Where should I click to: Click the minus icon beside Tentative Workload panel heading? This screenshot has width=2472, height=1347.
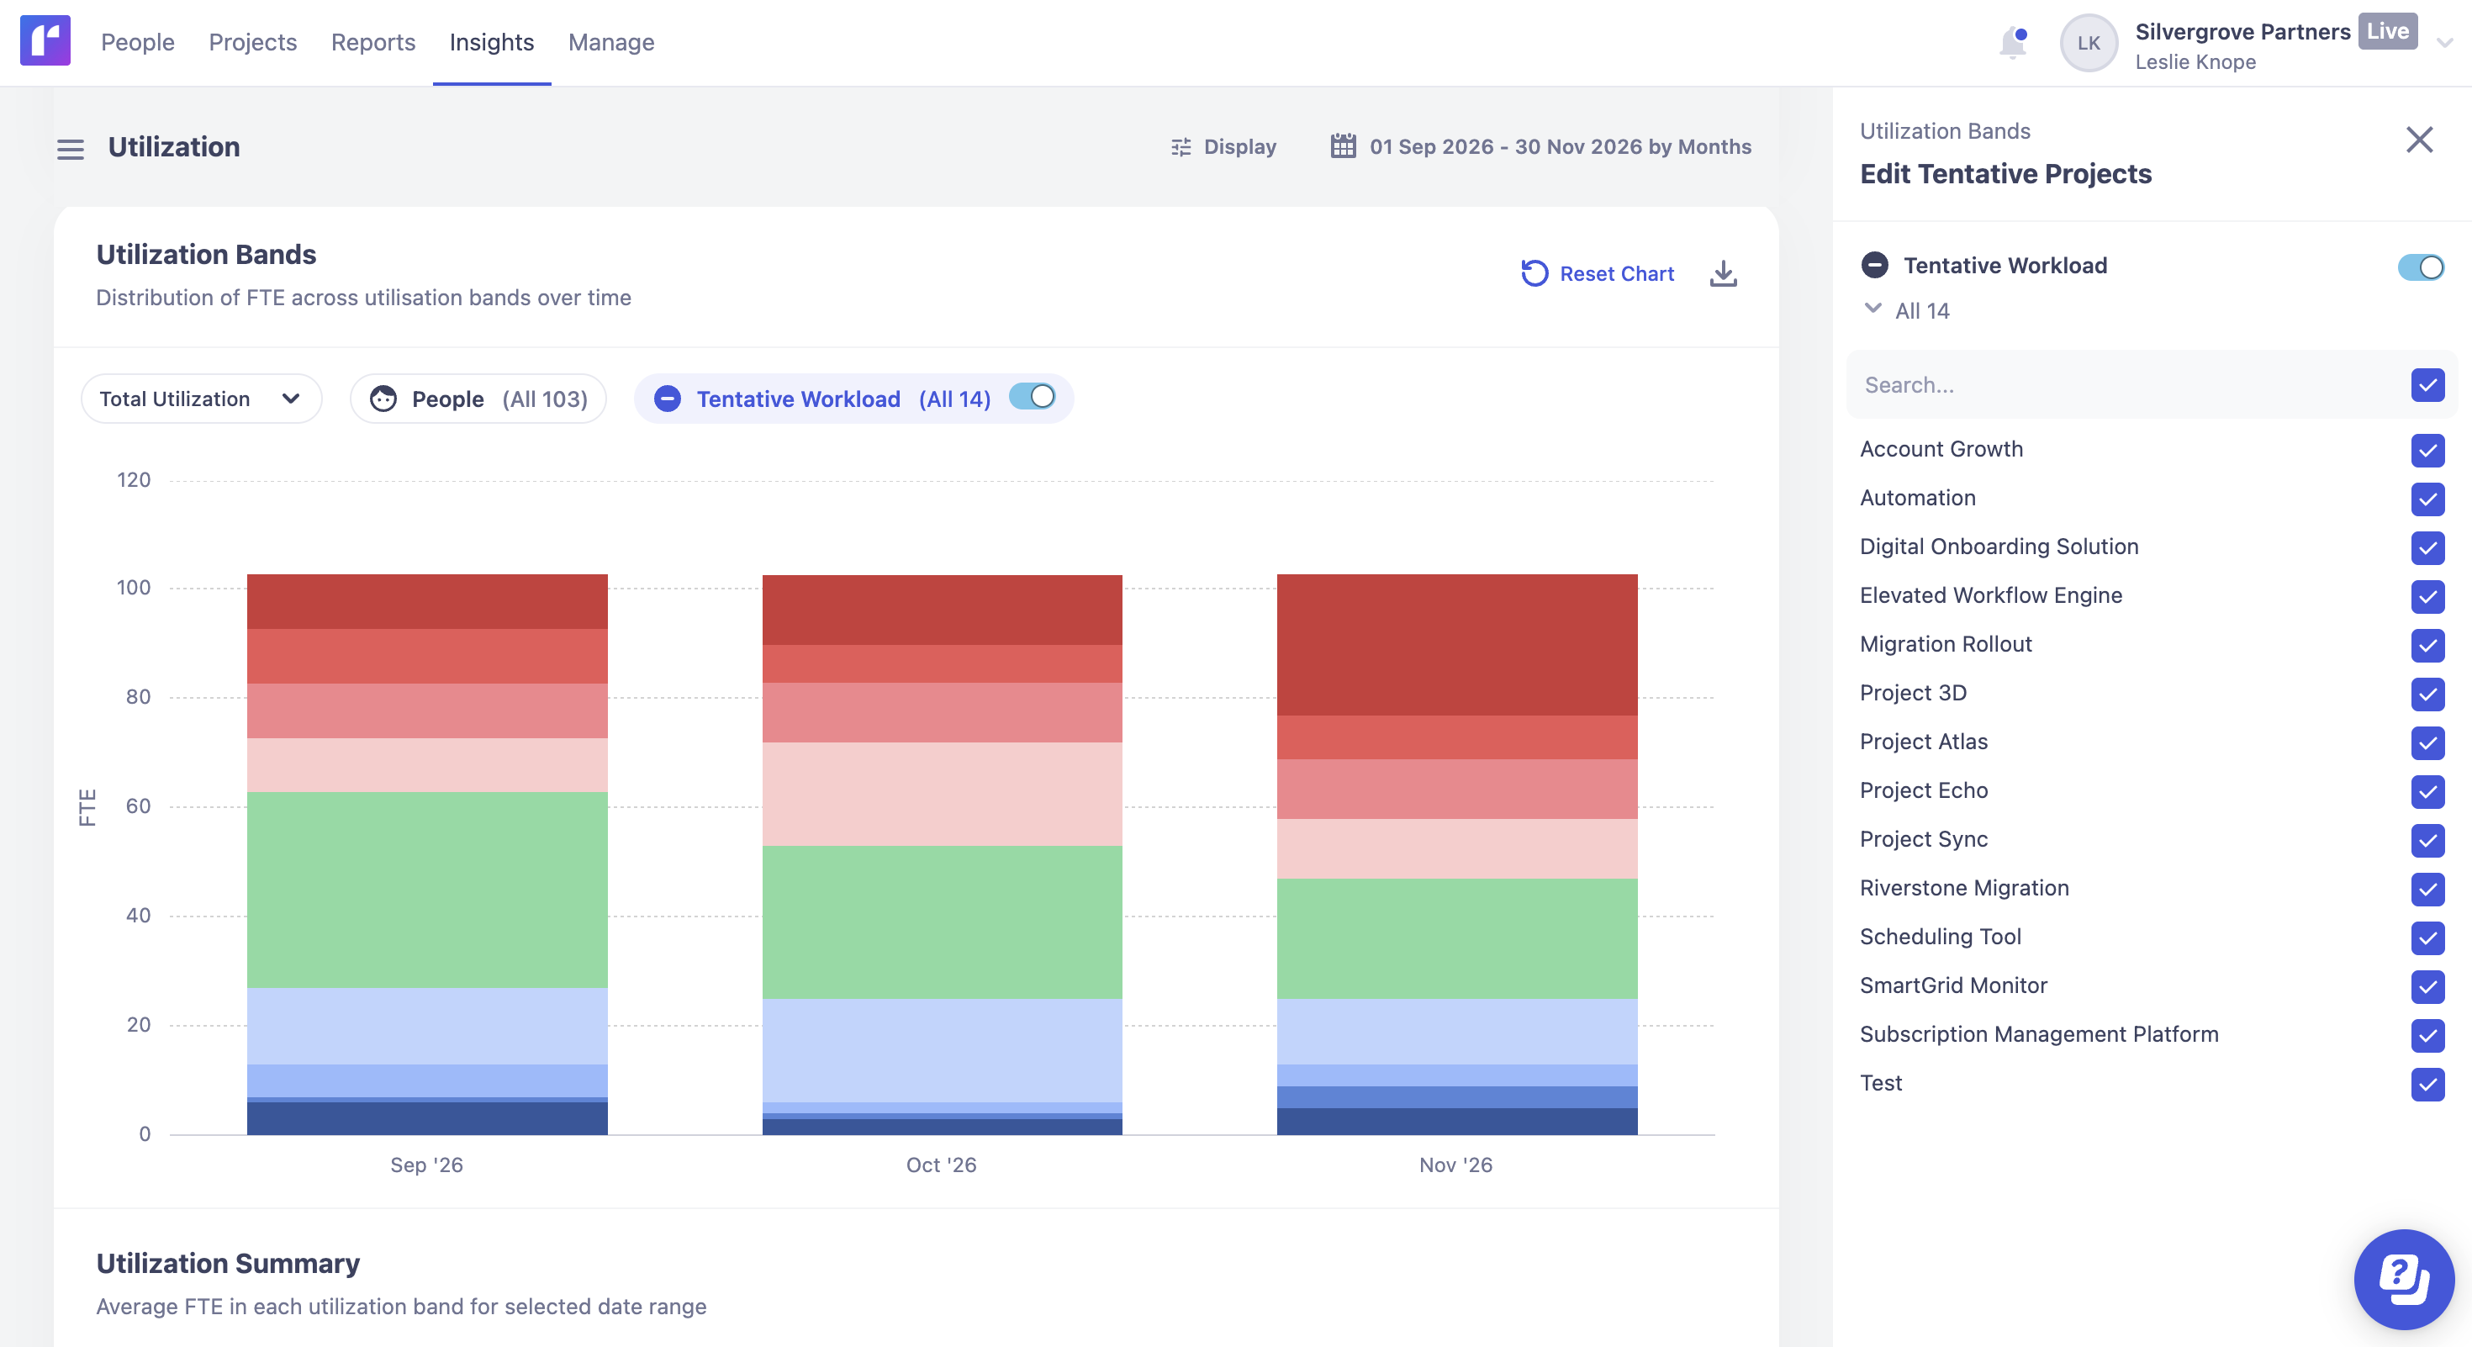[x=1874, y=265]
